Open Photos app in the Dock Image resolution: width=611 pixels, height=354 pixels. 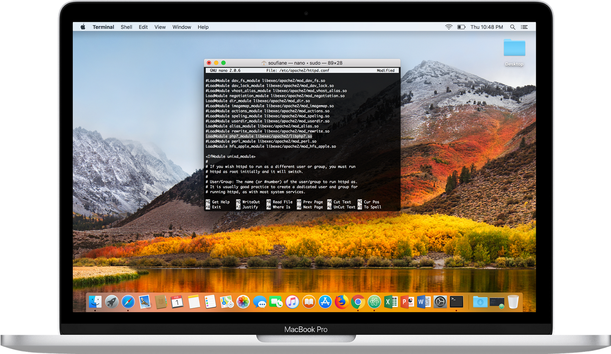pyautogui.click(x=243, y=302)
